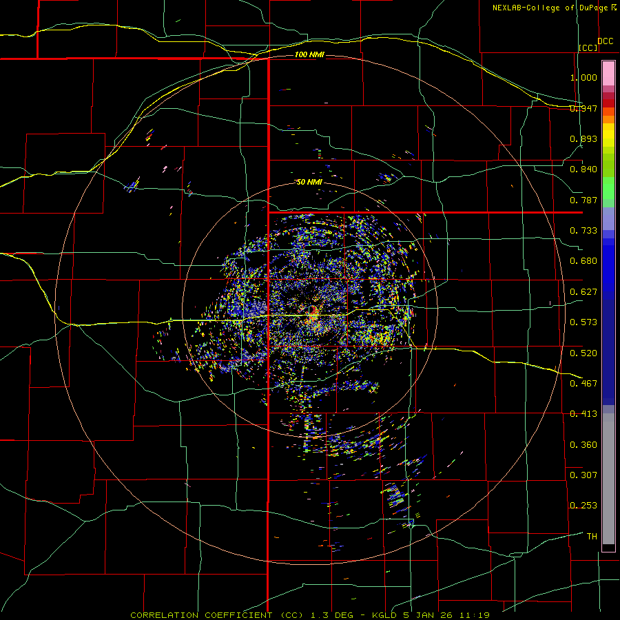Click the gray lower segment of the color bar
Image resolution: width=620 pixels, height=620 pixels.
point(608,479)
